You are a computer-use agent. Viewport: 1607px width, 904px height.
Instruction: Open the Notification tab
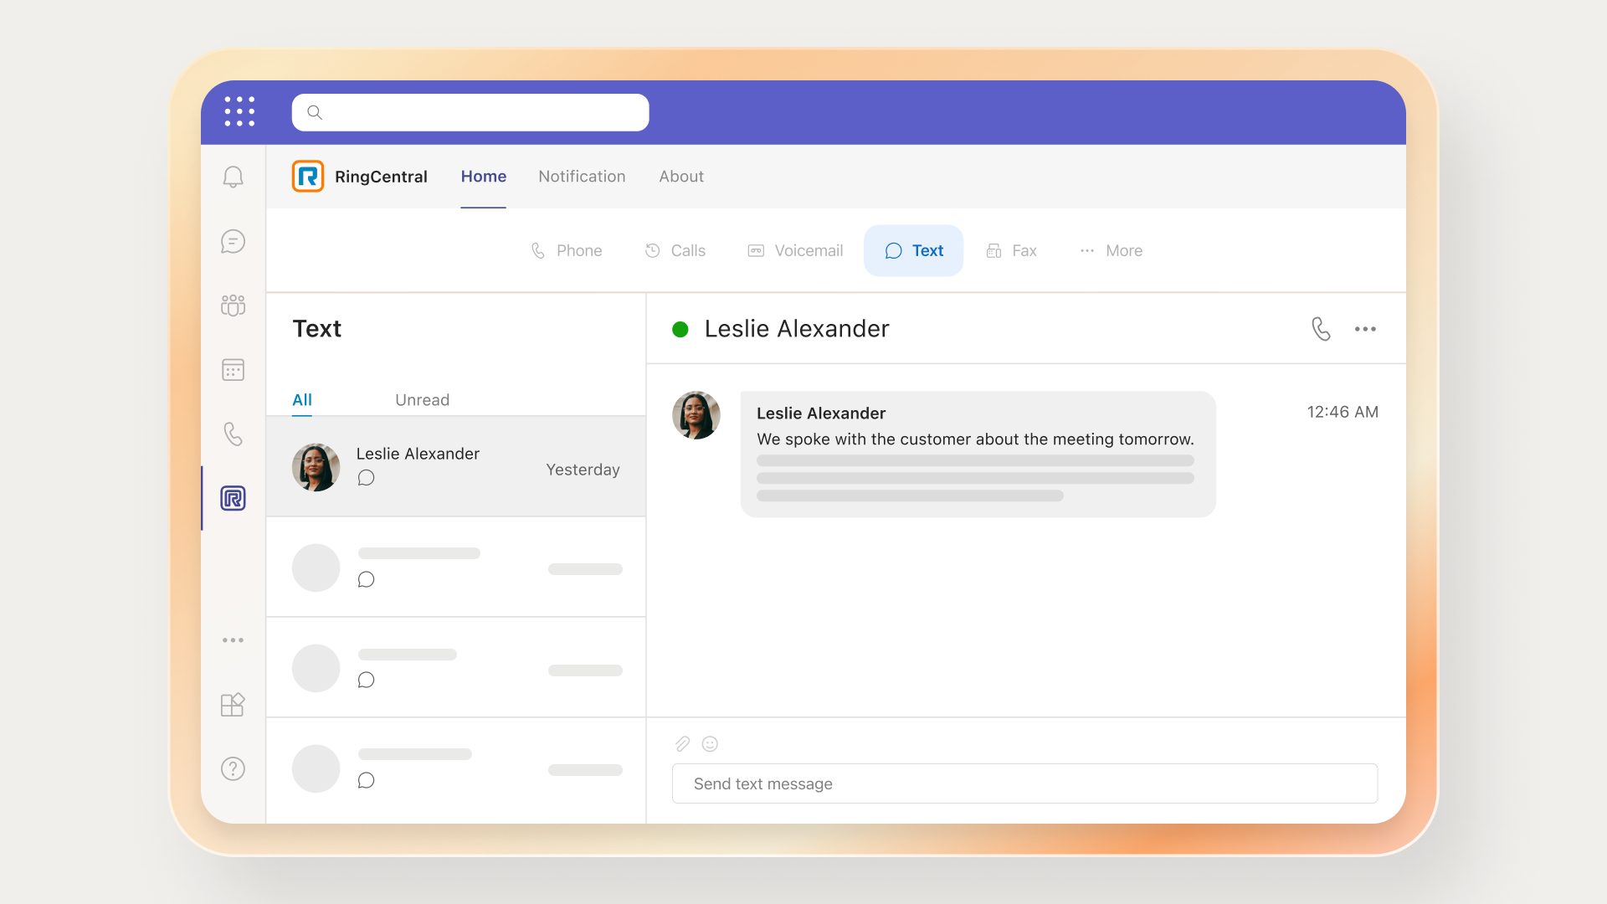pos(582,177)
